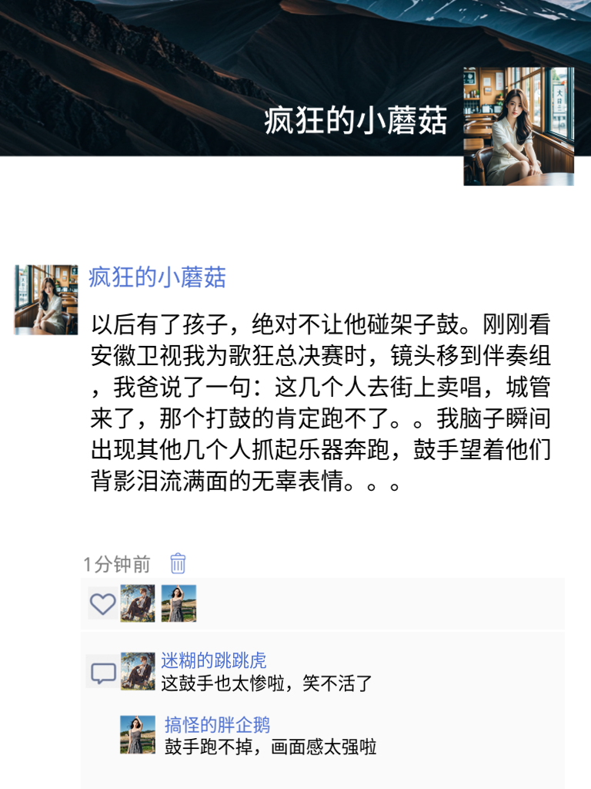591x789 pixels.
Task: Delete the post via trash icon
Action: (178, 563)
